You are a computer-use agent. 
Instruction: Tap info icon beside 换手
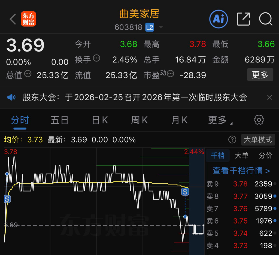97,58
